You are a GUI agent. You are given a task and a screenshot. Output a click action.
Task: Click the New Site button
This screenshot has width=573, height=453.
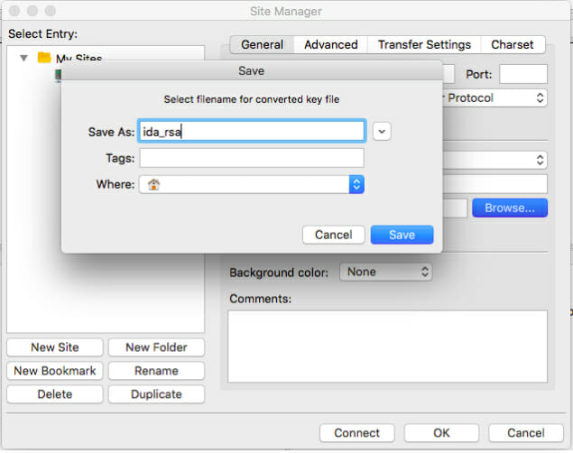(55, 347)
